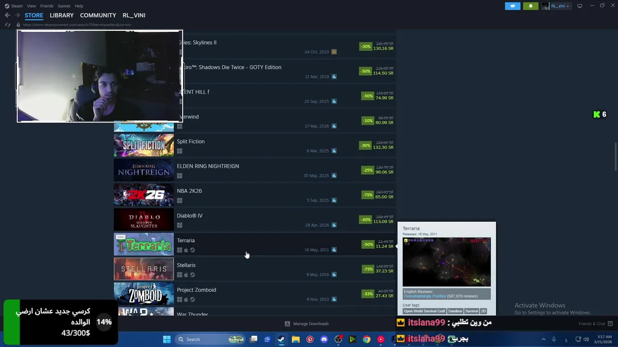618x347 pixels.
Task: Click Split Fiction's Windows platform icon
Action: click(180, 151)
